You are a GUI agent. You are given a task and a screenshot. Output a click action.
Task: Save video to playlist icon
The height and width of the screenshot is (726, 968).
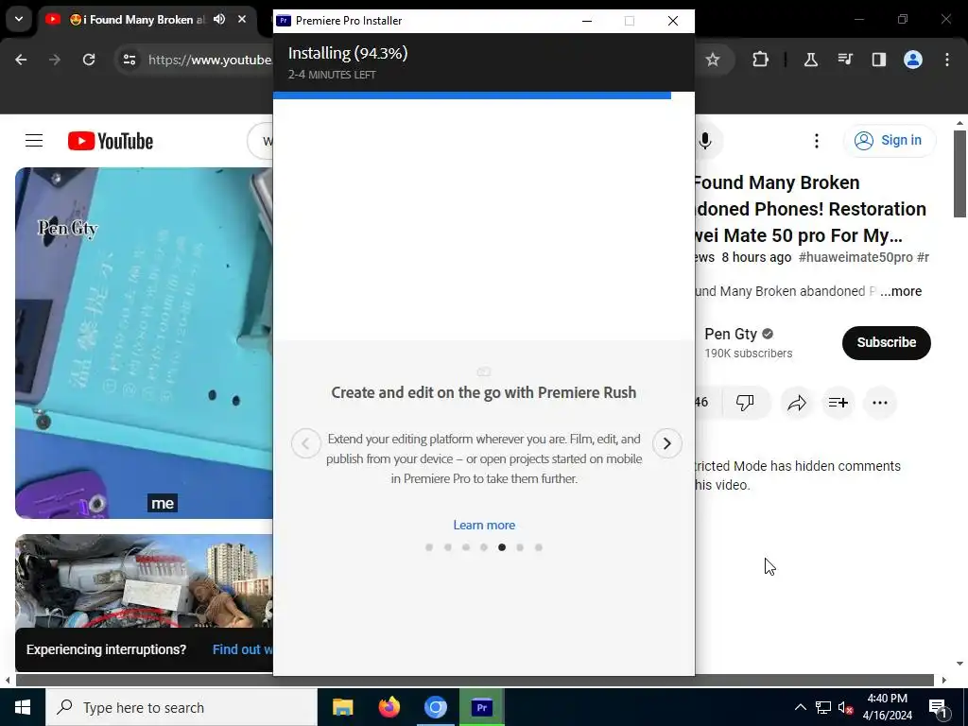pos(838,403)
